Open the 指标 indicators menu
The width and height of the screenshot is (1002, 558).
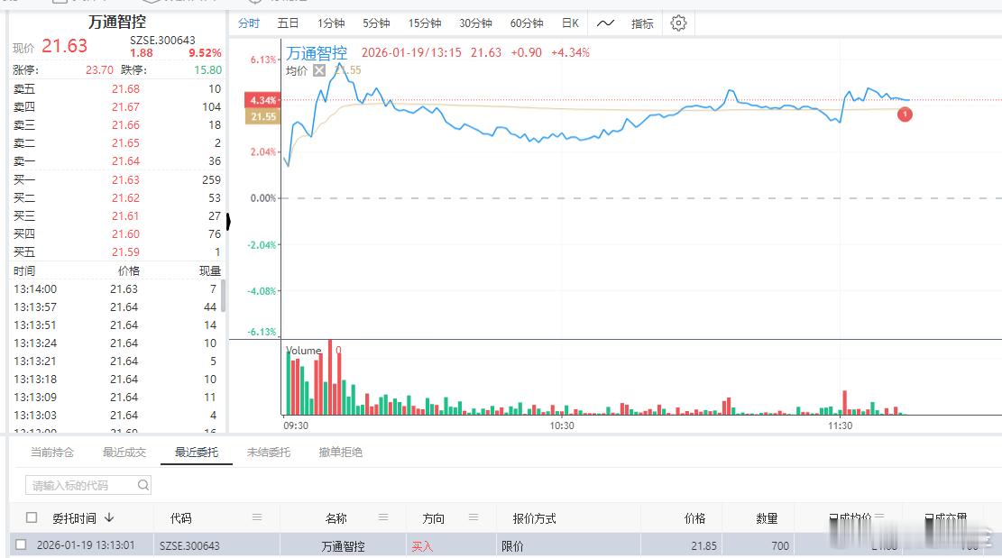click(642, 23)
